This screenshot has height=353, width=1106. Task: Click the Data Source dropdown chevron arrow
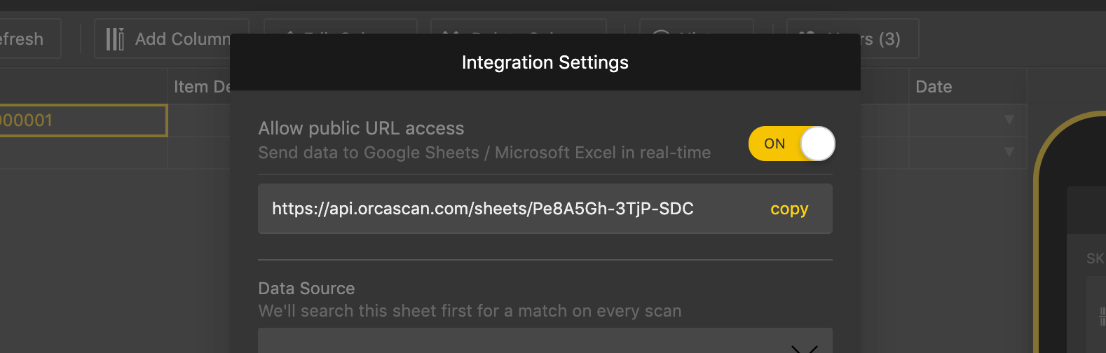pyautogui.click(x=804, y=348)
